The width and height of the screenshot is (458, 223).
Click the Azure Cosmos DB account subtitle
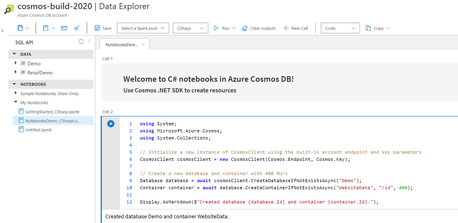[x=42, y=15]
